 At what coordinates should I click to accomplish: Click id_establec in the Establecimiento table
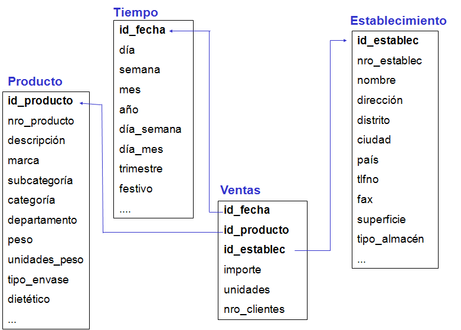coord(388,40)
